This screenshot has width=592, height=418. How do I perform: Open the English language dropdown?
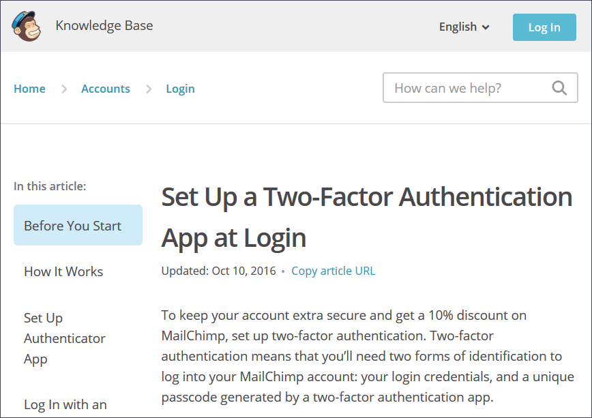coord(464,27)
